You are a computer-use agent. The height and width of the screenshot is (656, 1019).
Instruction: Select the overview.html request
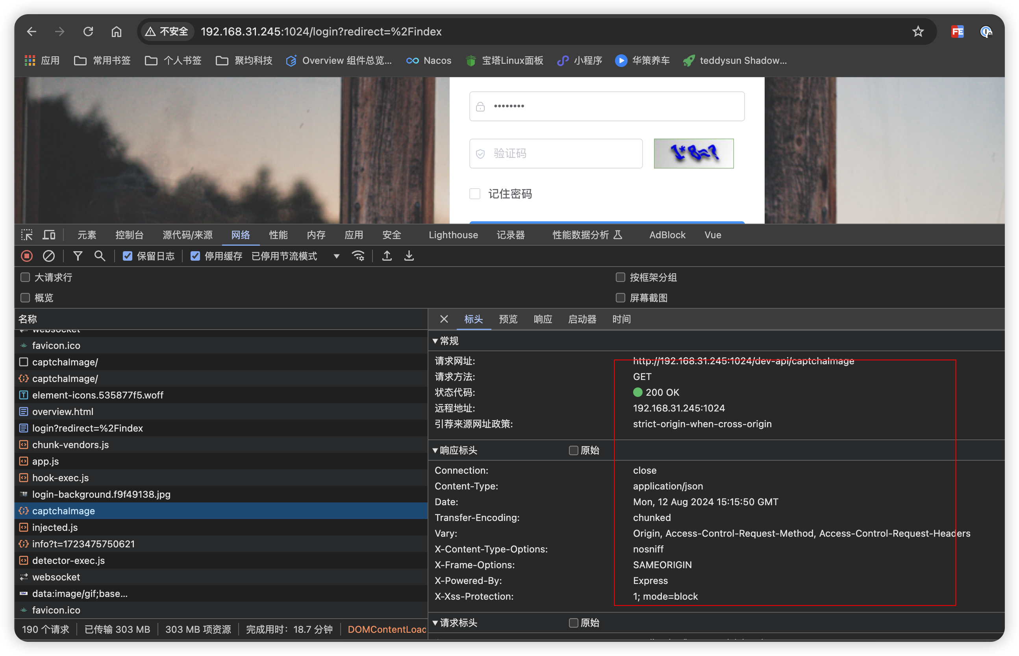click(221, 411)
